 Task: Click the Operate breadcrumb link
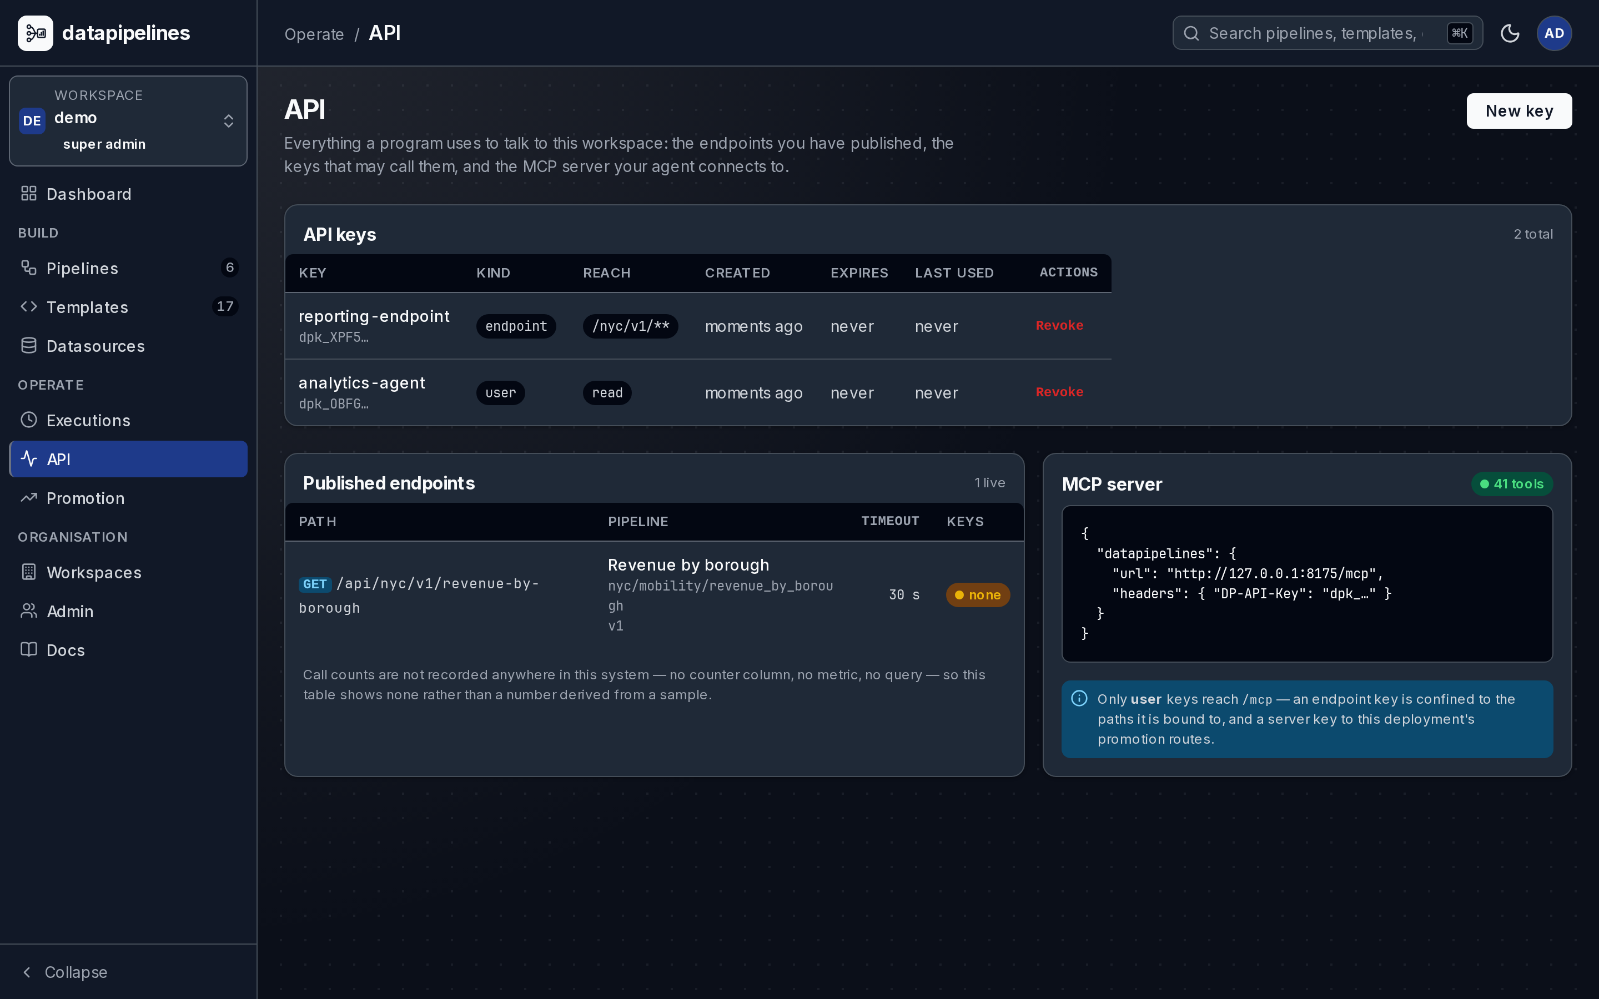(314, 34)
